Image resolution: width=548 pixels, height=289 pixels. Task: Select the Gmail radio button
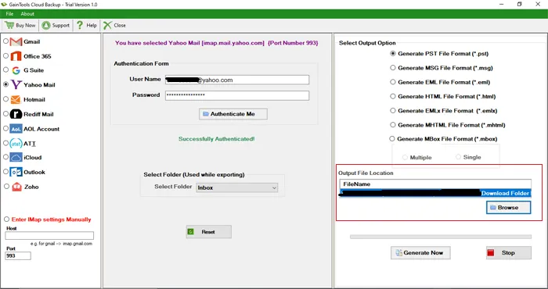coord(6,41)
